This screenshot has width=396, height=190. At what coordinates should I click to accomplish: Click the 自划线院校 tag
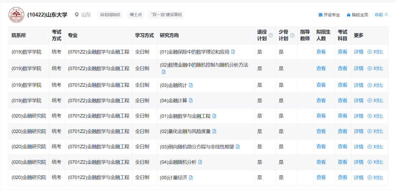coord(110,15)
